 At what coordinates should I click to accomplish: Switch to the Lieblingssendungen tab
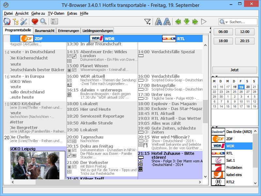pyautogui.click(x=98, y=31)
